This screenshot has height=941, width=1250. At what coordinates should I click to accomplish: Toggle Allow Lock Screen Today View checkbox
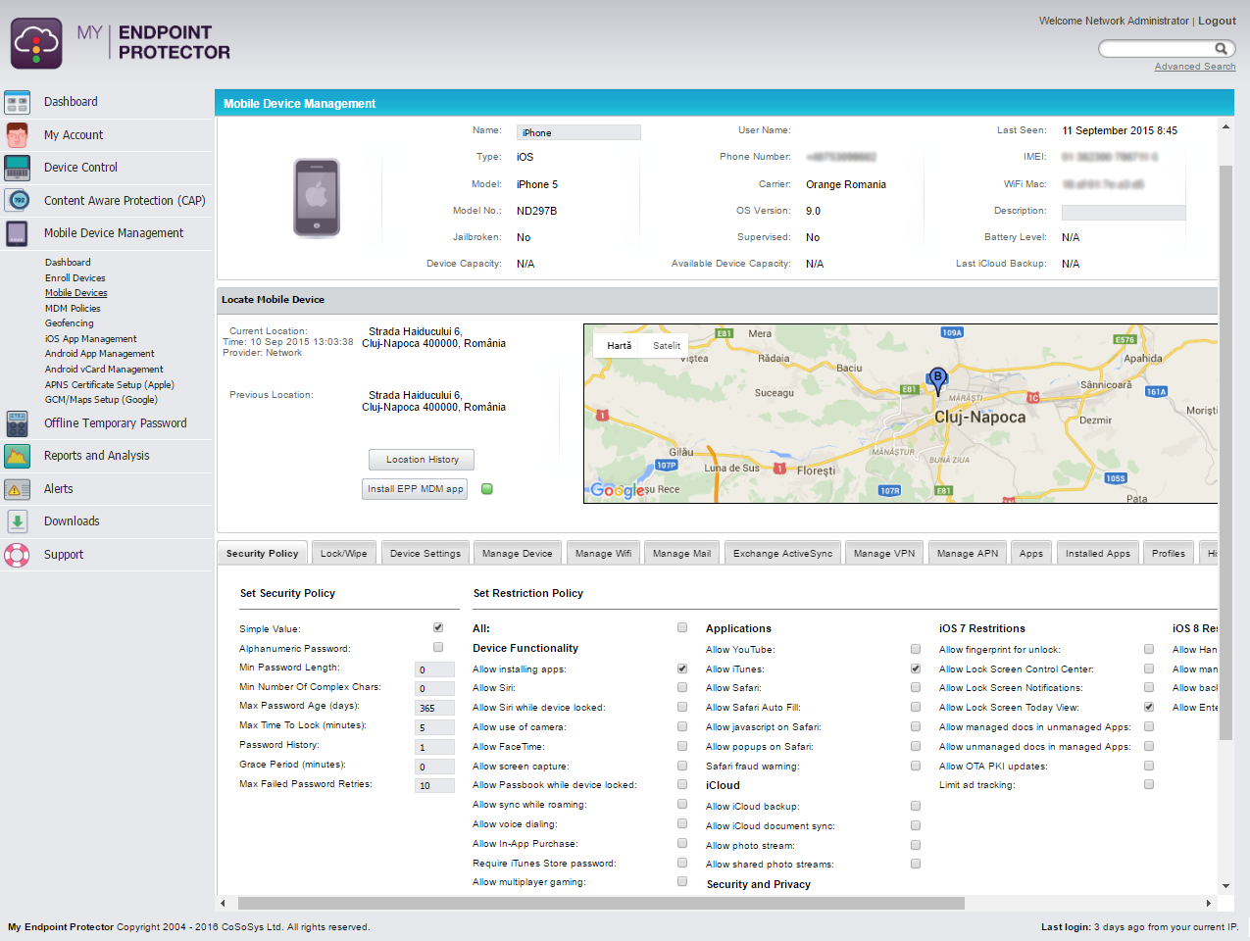click(x=1149, y=707)
